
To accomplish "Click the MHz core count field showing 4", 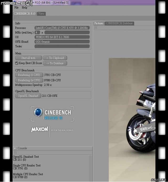I will [37, 32].
